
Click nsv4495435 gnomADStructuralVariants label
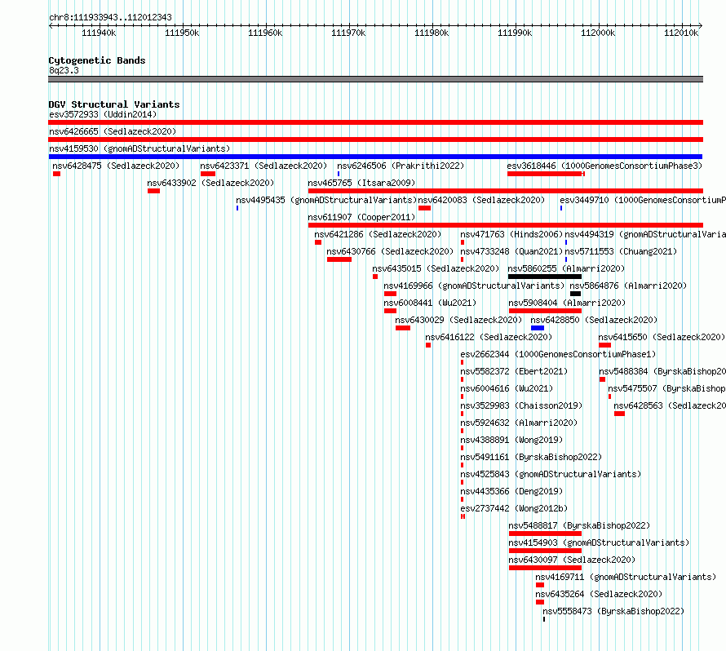[x=326, y=200]
